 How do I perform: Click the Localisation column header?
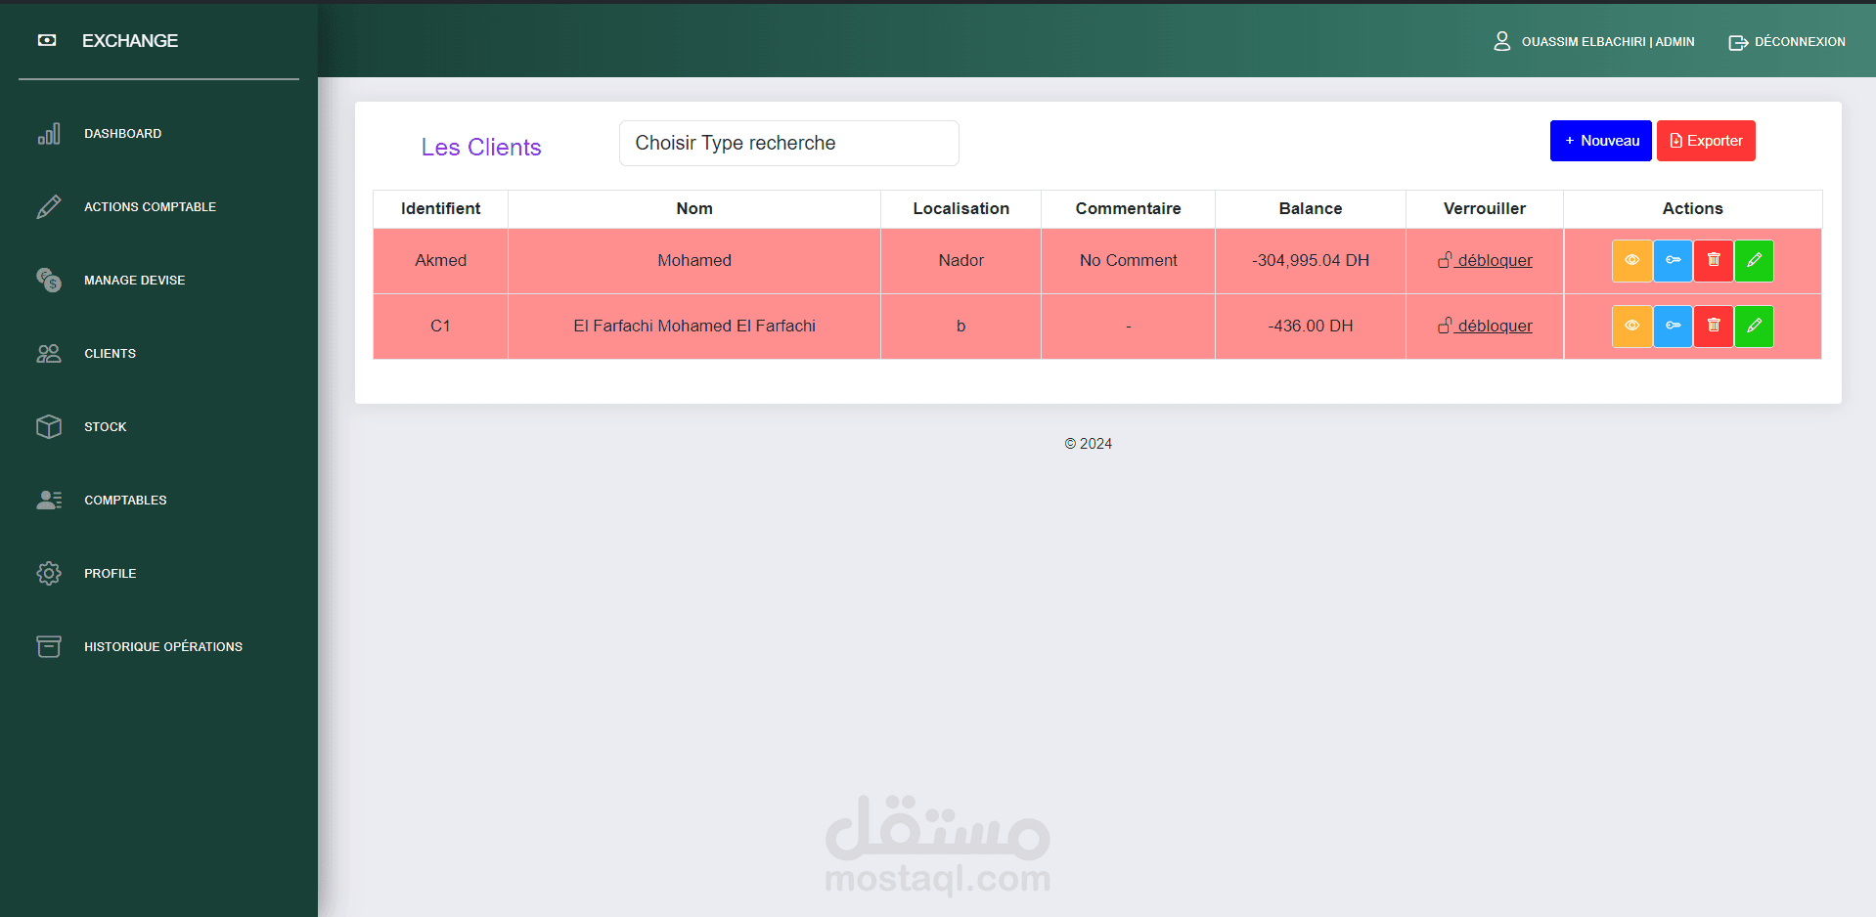(960, 208)
